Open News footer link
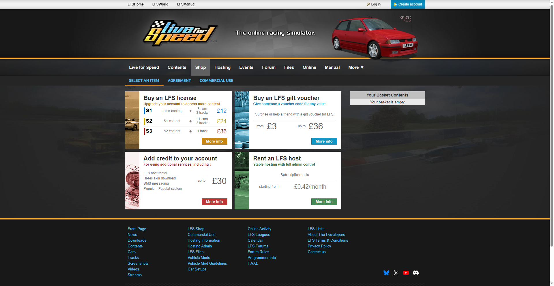554x286 pixels. click(132, 235)
